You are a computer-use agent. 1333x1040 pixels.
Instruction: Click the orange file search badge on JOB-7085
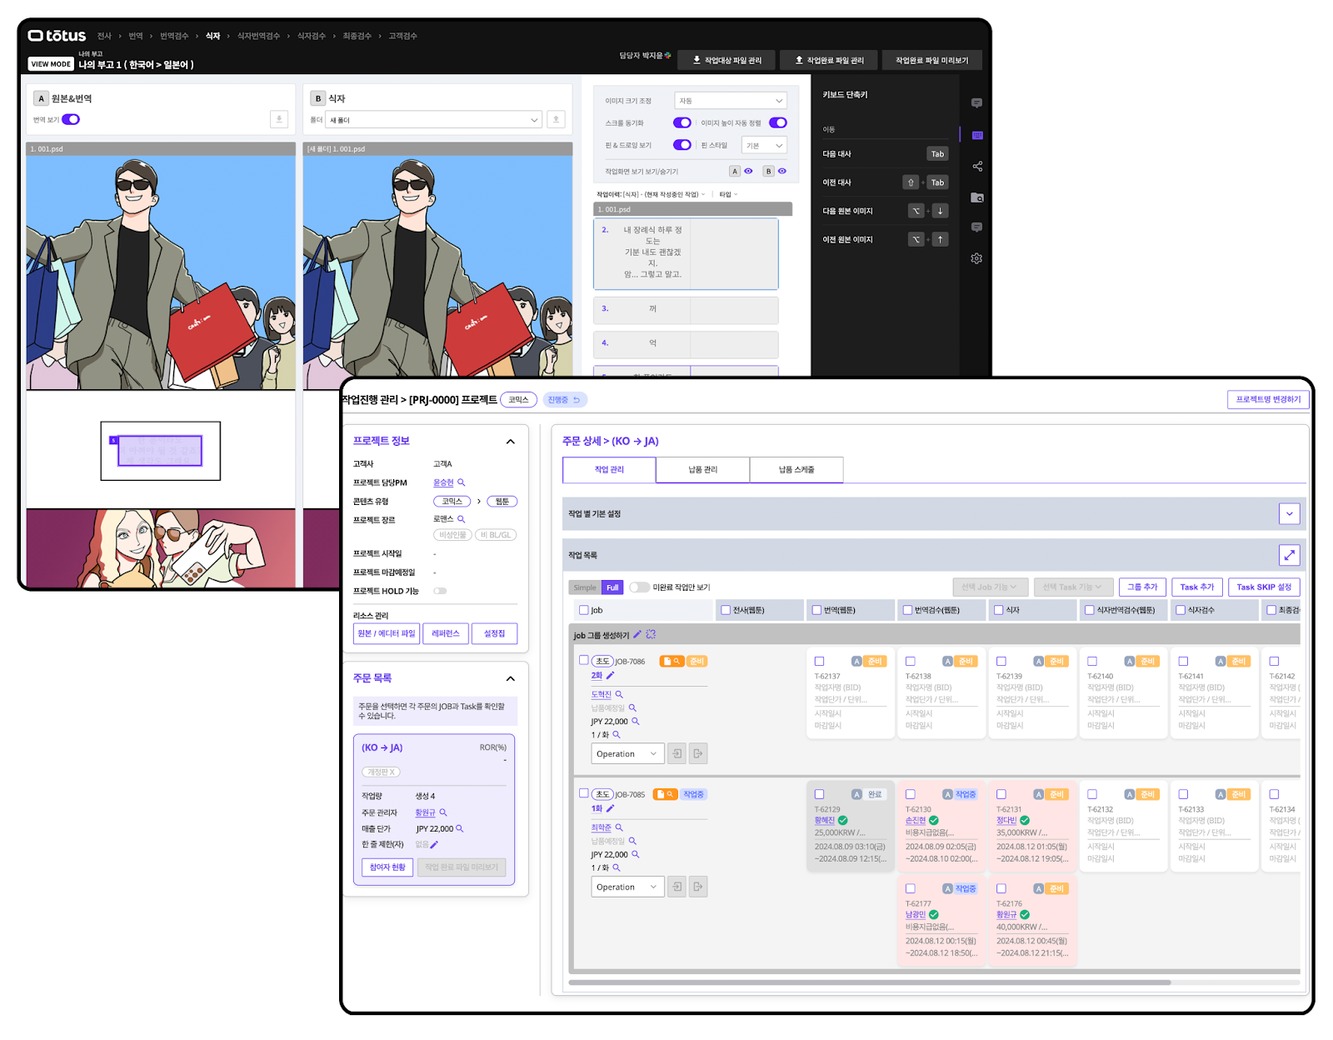[x=665, y=794]
